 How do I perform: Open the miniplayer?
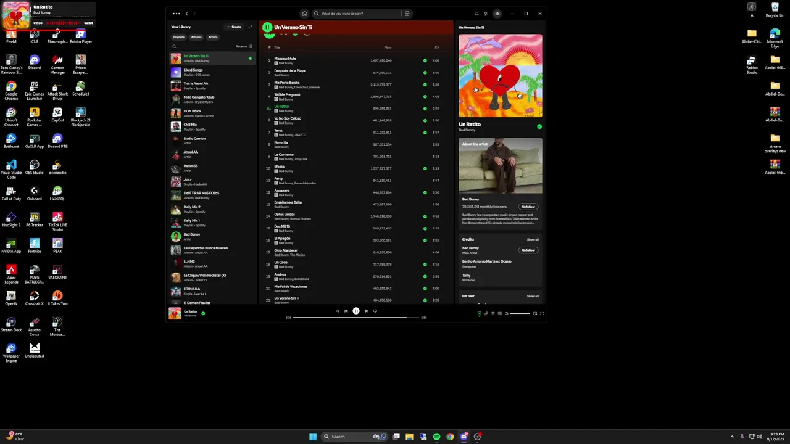pyautogui.click(x=535, y=313)
